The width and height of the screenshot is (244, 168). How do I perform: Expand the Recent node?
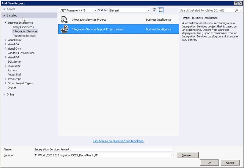coord(4,9)
